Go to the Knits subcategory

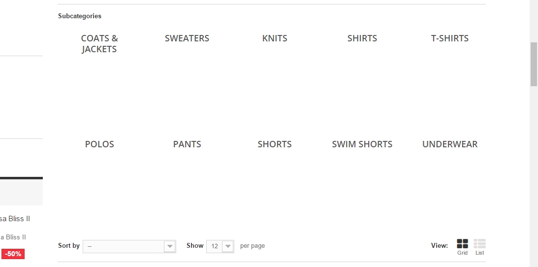[275, 38]
